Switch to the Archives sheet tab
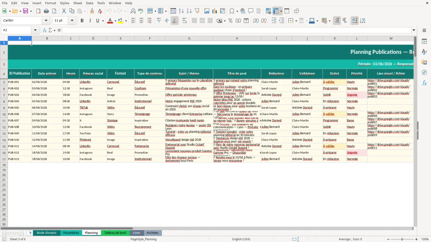The width and height of the screenshot is (431, 242). coord(152,233)
